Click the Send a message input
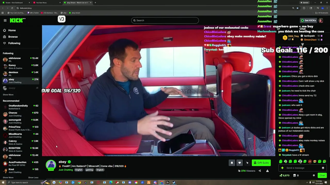The width and height of the screenshot is (330, 185). [x=302, y=168]
